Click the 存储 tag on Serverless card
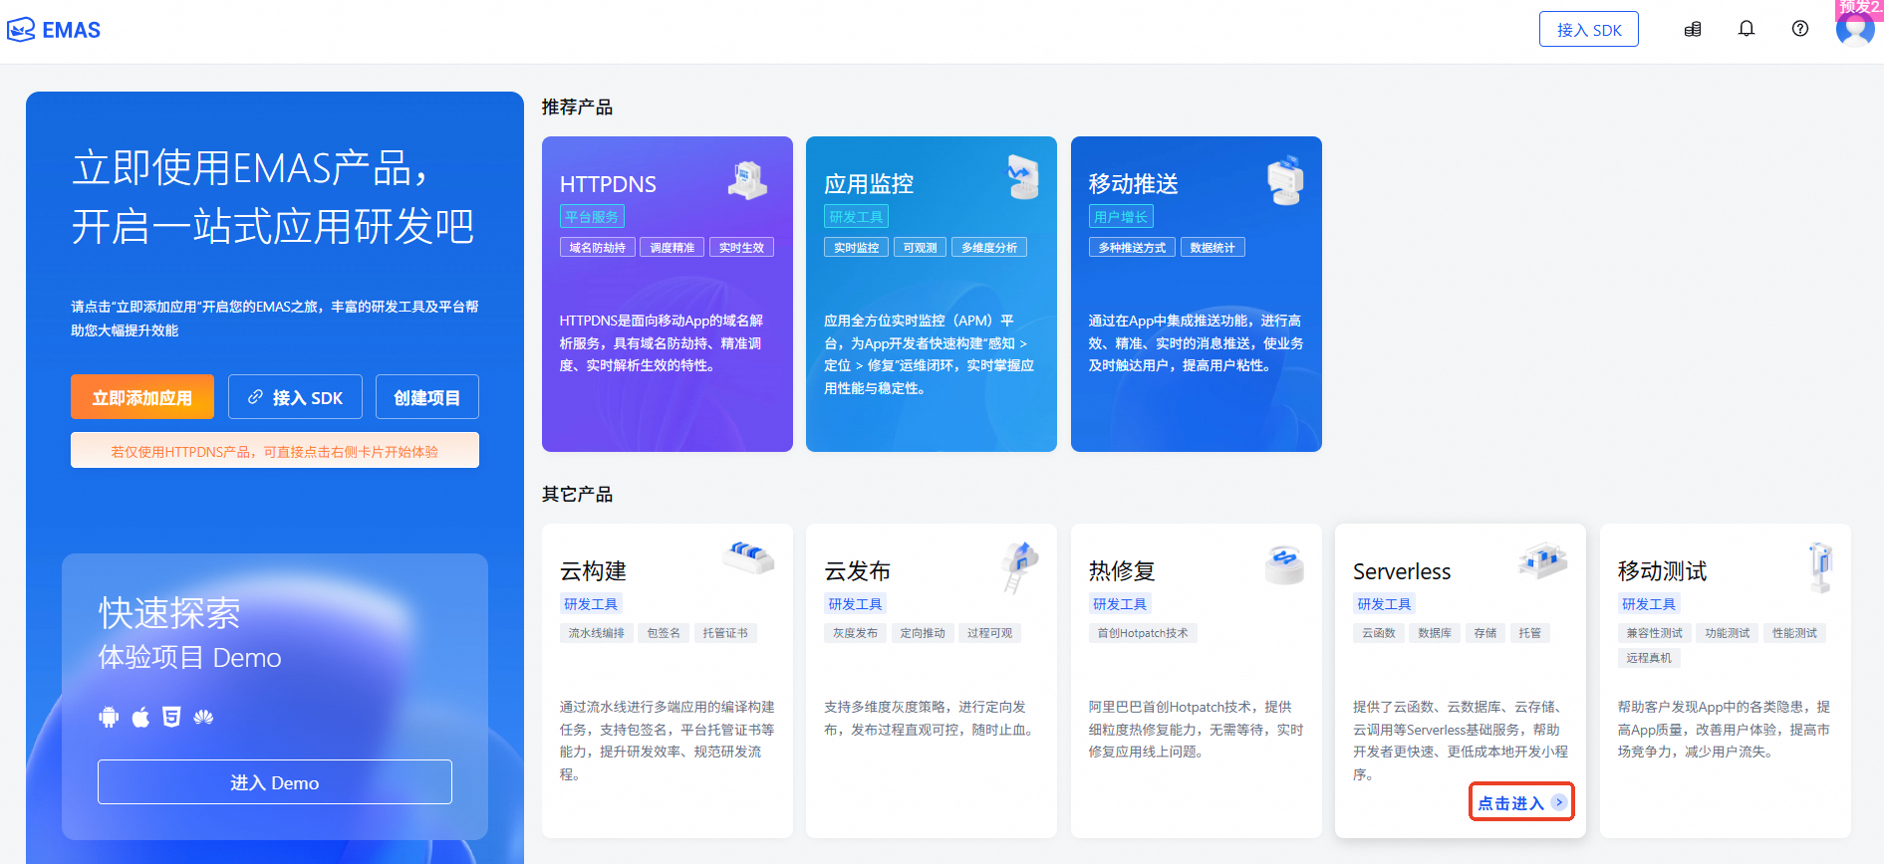This screenshot has width=1884, height=864. (x=1485, y=633)
